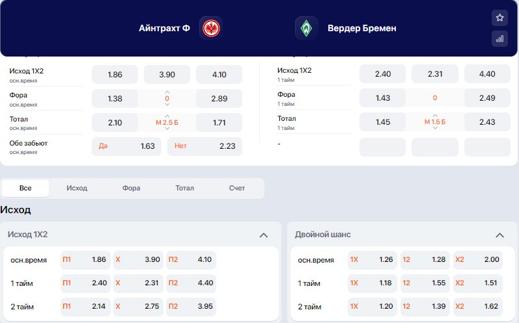
Task: Open the Счет tab
Action: (x=237, y=188)
